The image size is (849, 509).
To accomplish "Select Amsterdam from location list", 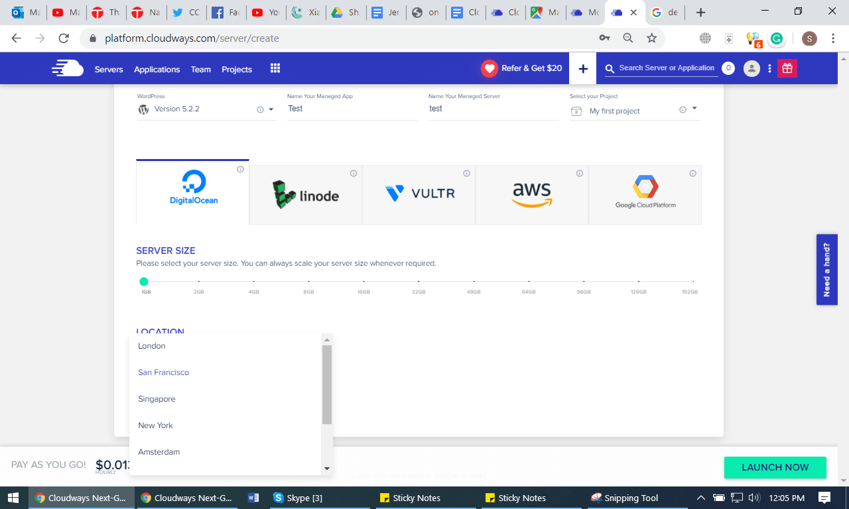I will [226, 452].
